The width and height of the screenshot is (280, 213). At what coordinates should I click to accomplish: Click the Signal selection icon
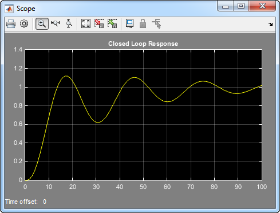tap(156, 23)
